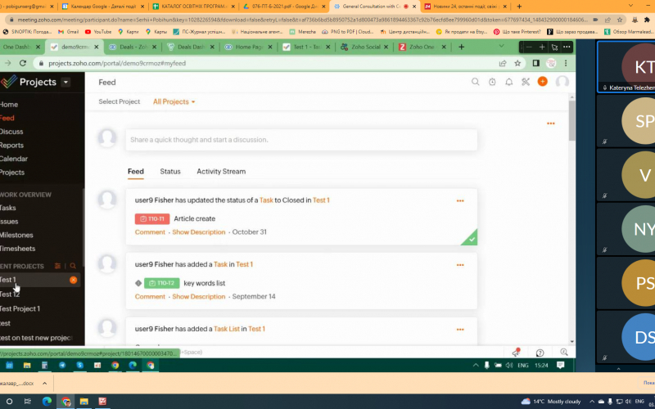Click the inner browser address bar URL
The width and height of the screenshot is (655, 409).
click(x=117, y=63)
